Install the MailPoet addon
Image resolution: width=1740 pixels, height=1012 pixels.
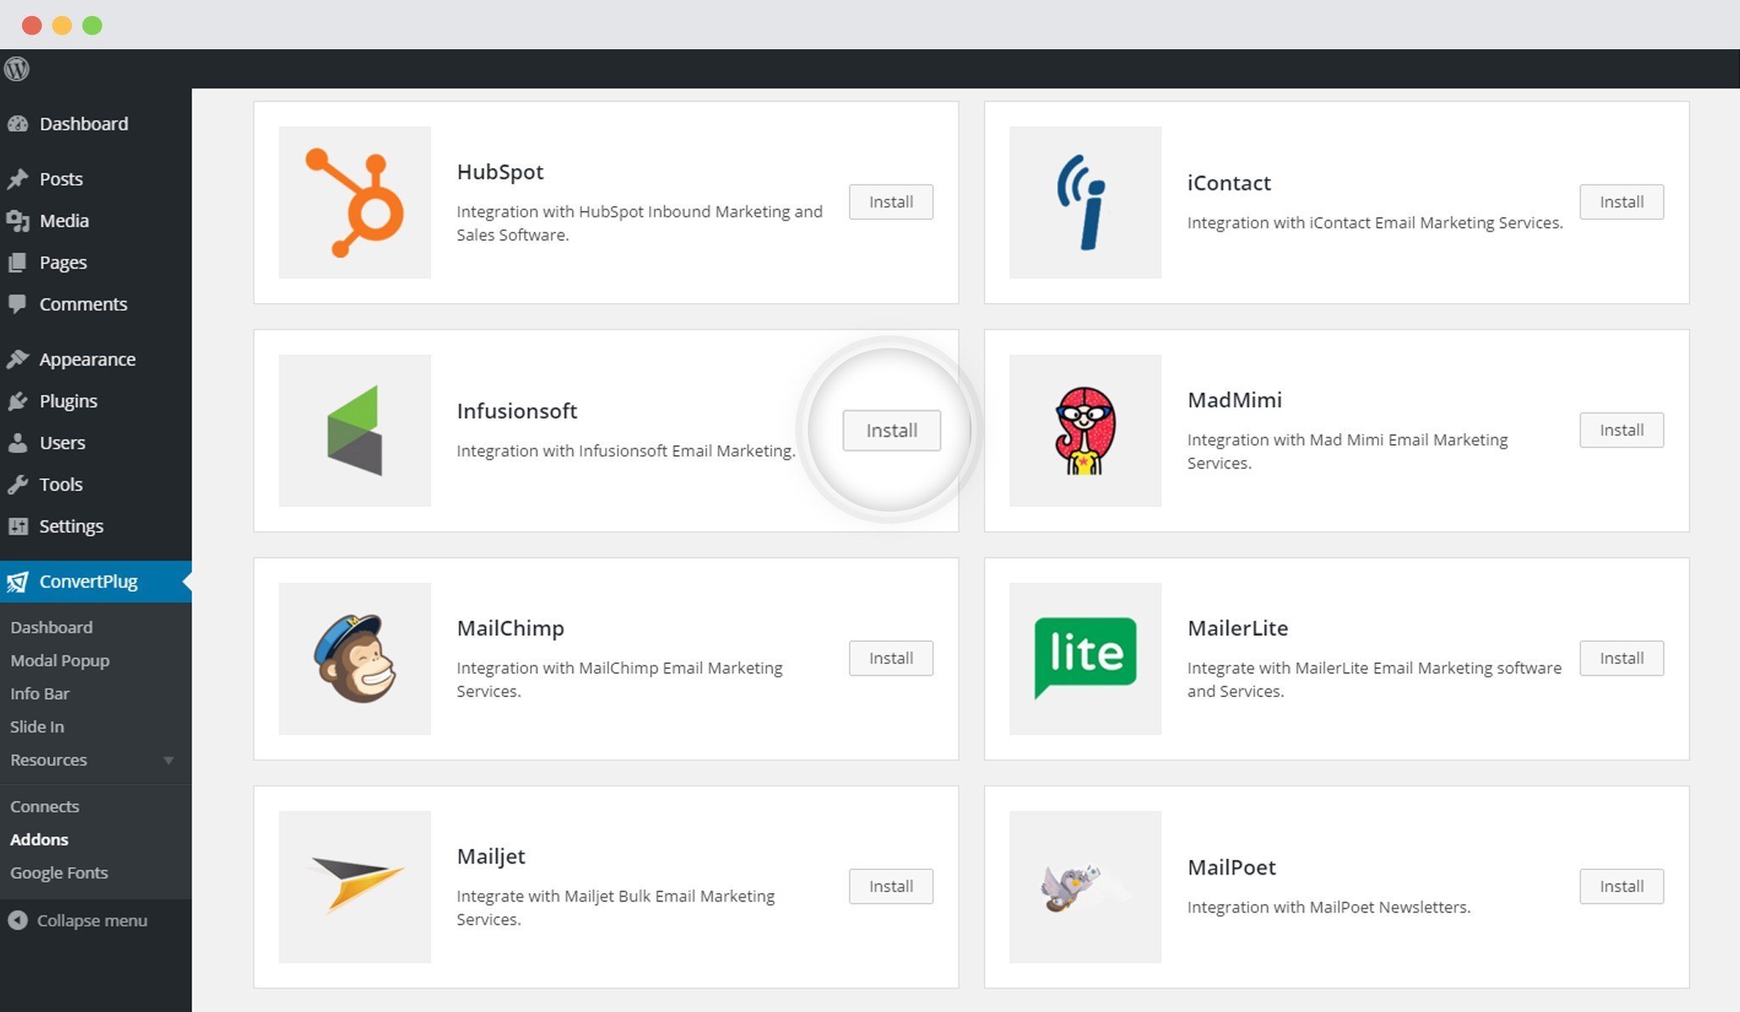point(1620,885)
